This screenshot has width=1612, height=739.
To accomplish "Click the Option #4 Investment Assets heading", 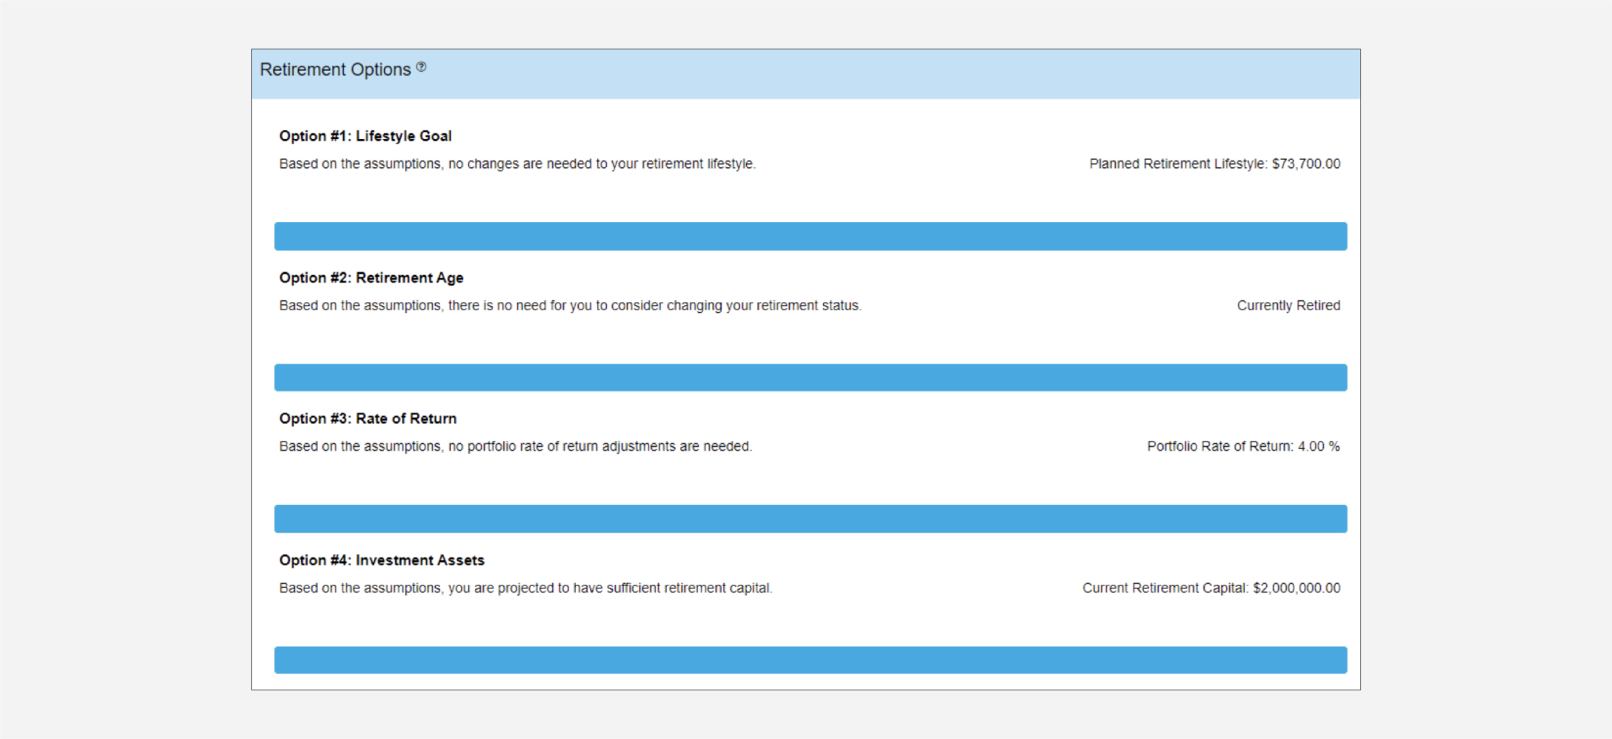I will pos(382,560).
